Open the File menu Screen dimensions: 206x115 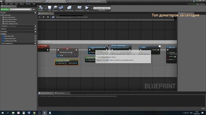pos(2,4)
